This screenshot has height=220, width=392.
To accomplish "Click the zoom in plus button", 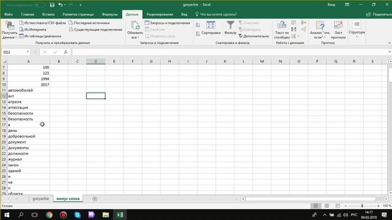I will click(379, 206).
